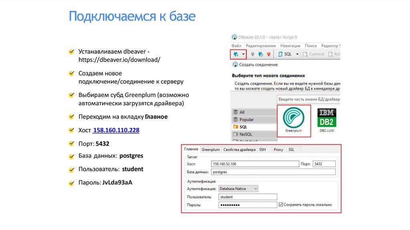
Task: Open the SQL editor toolbar button
Action: point(285,54)
